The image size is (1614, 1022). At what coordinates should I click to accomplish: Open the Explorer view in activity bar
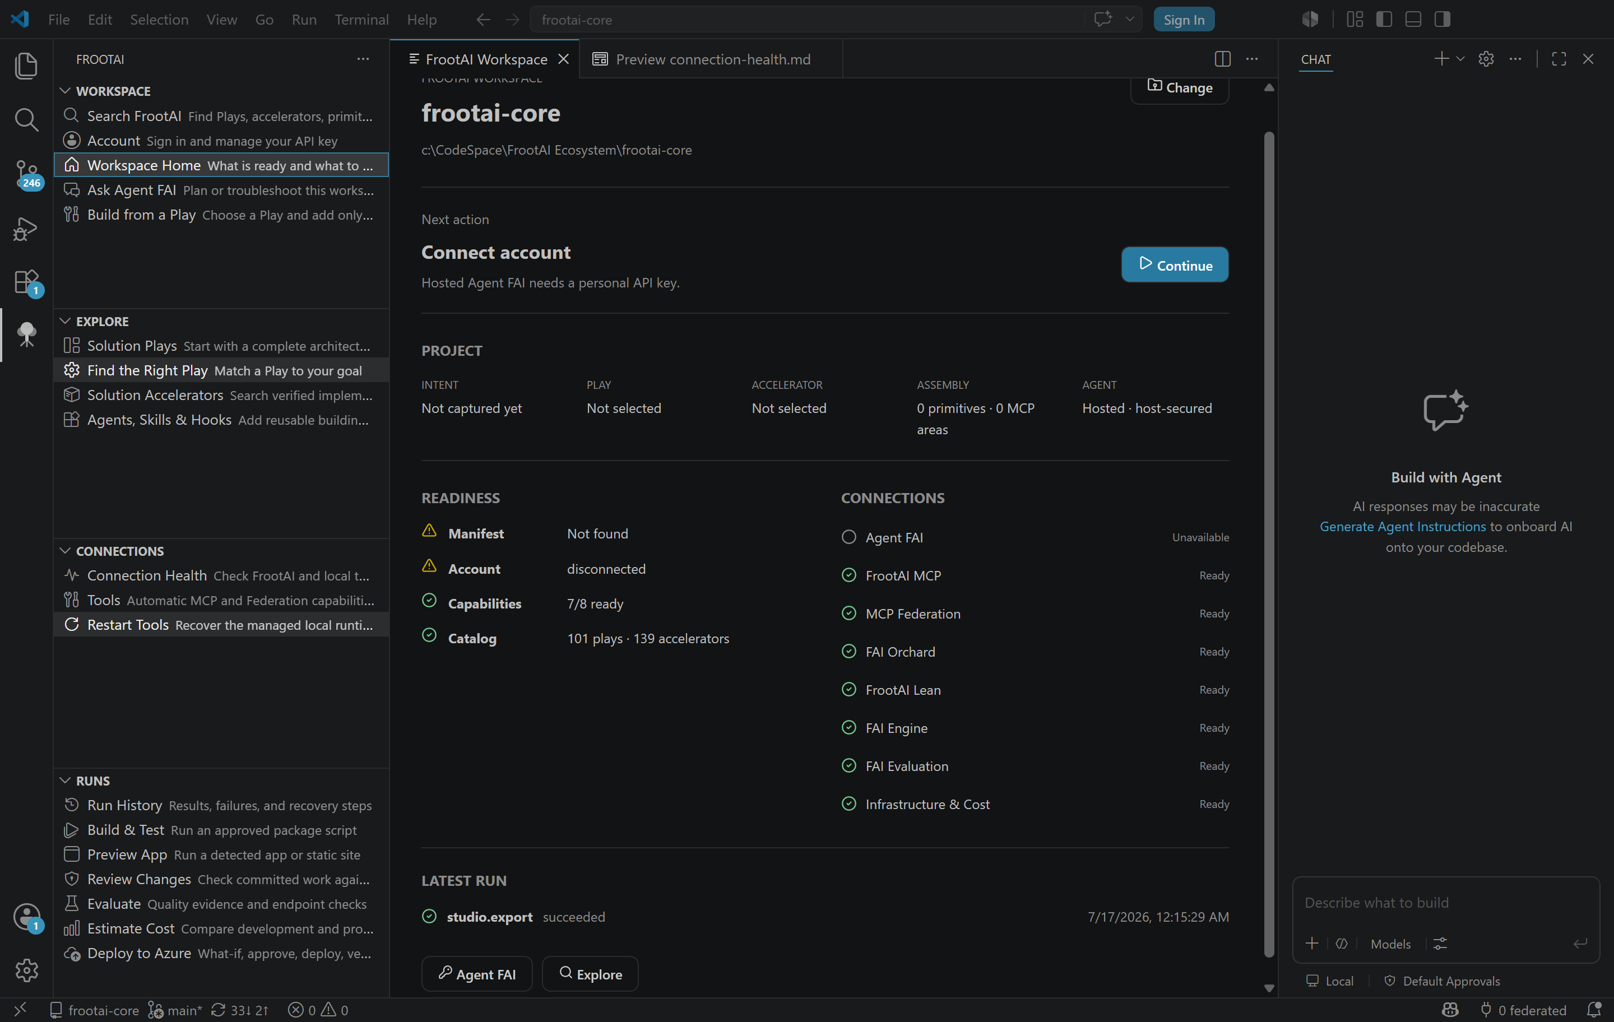26,66
